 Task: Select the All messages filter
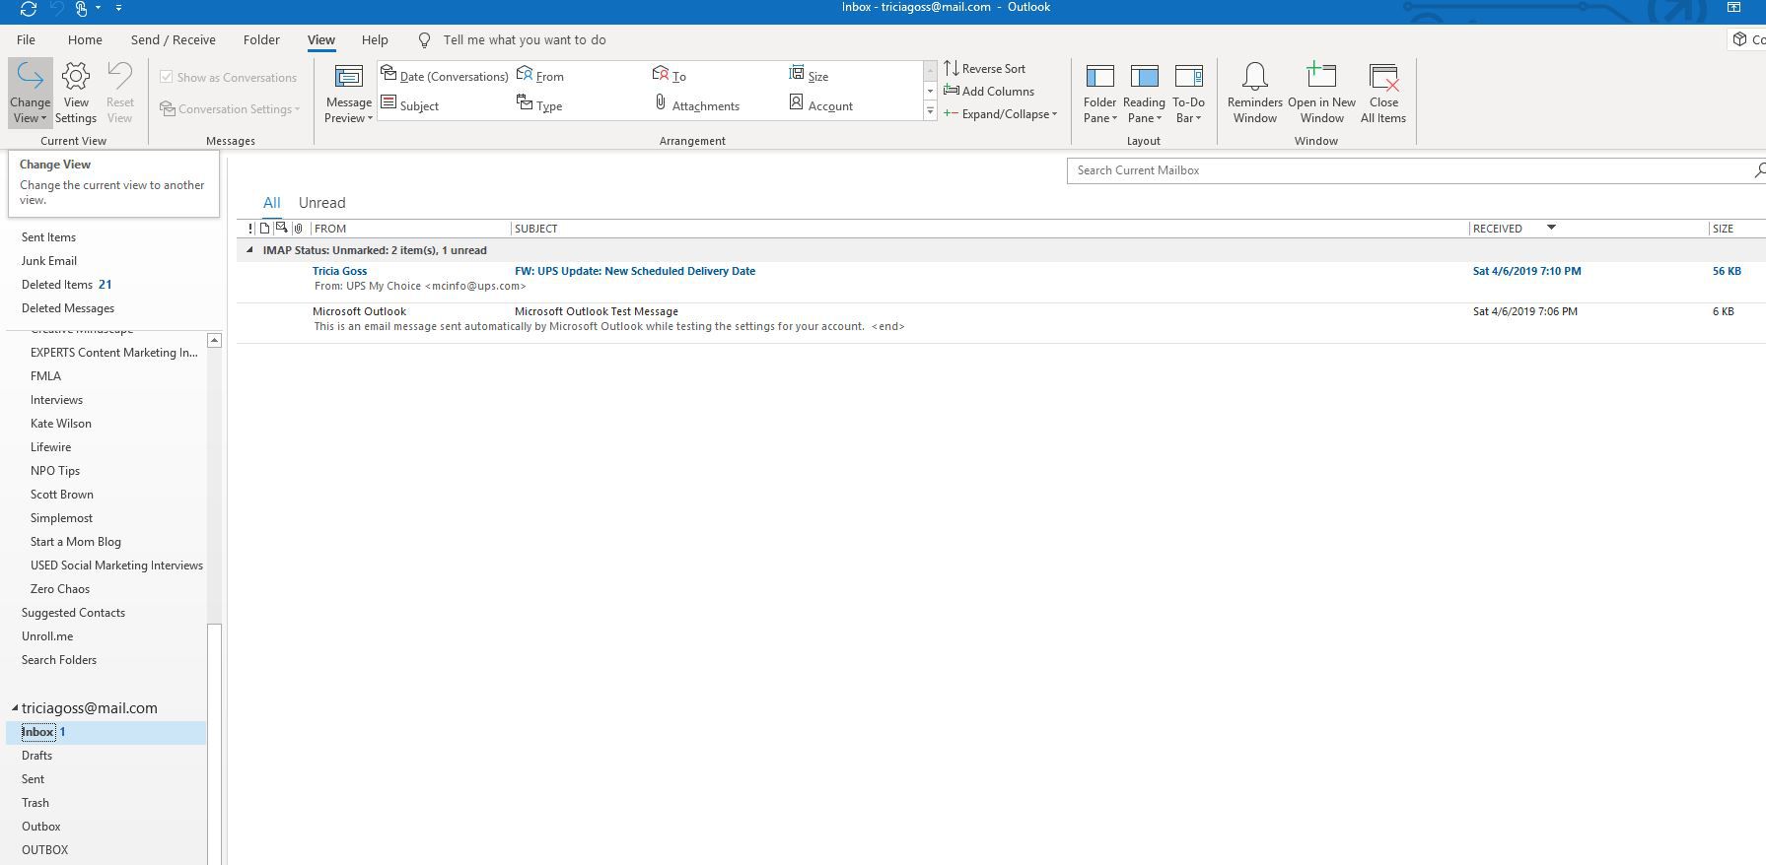(271, 203)
